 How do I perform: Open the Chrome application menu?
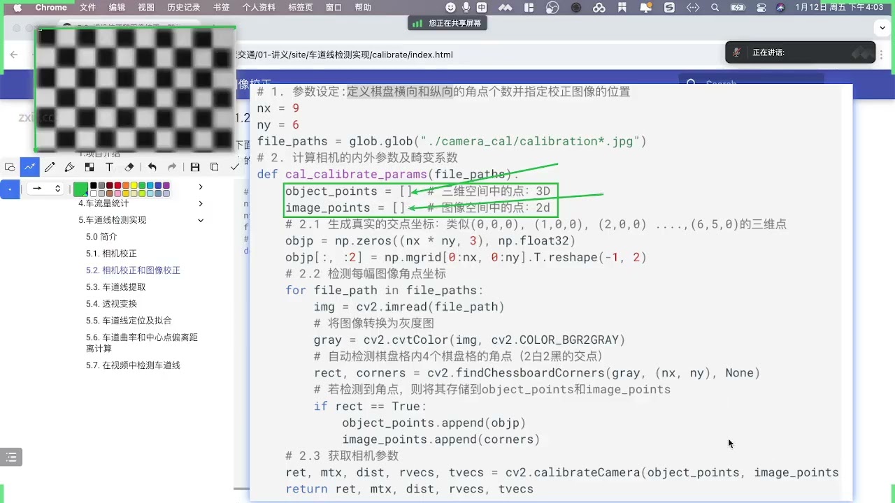[x=51, y=8]
